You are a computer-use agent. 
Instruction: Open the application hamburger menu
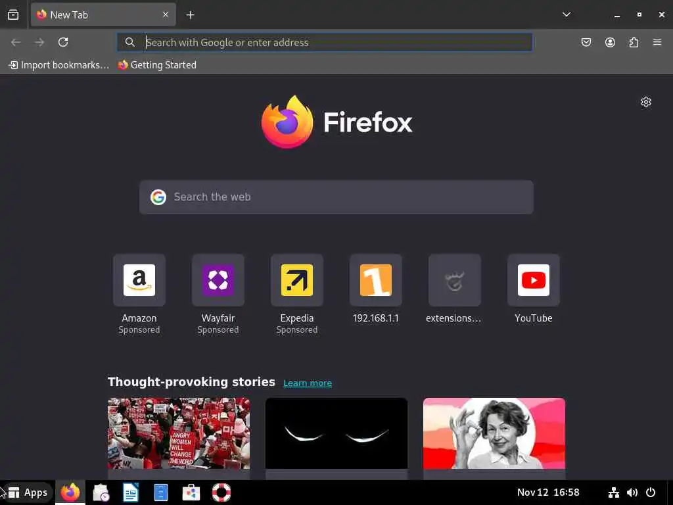(657, 42)
